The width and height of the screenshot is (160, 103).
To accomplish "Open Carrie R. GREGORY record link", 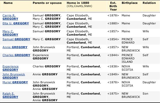I will 10,17.
